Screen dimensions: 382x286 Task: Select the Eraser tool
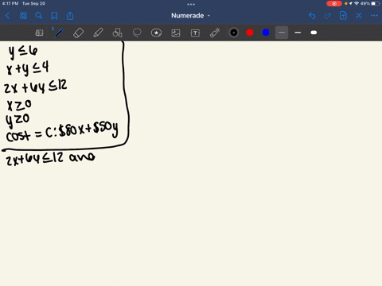pos(78,33)
